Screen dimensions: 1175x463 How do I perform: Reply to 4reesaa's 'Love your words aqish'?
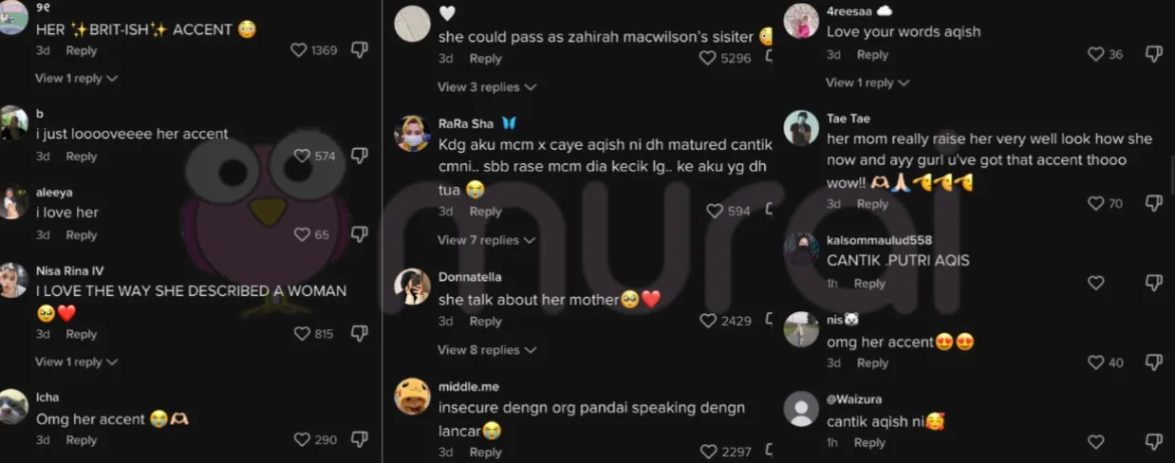click(872, 55)
